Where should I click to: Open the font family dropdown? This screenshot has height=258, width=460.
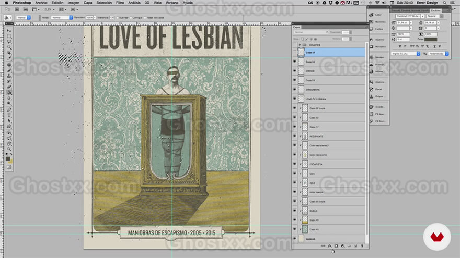(410, 16)
